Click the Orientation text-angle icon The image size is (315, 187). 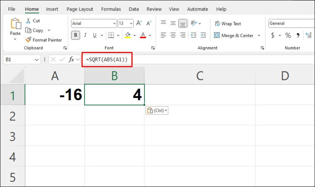tap(193, 23)
